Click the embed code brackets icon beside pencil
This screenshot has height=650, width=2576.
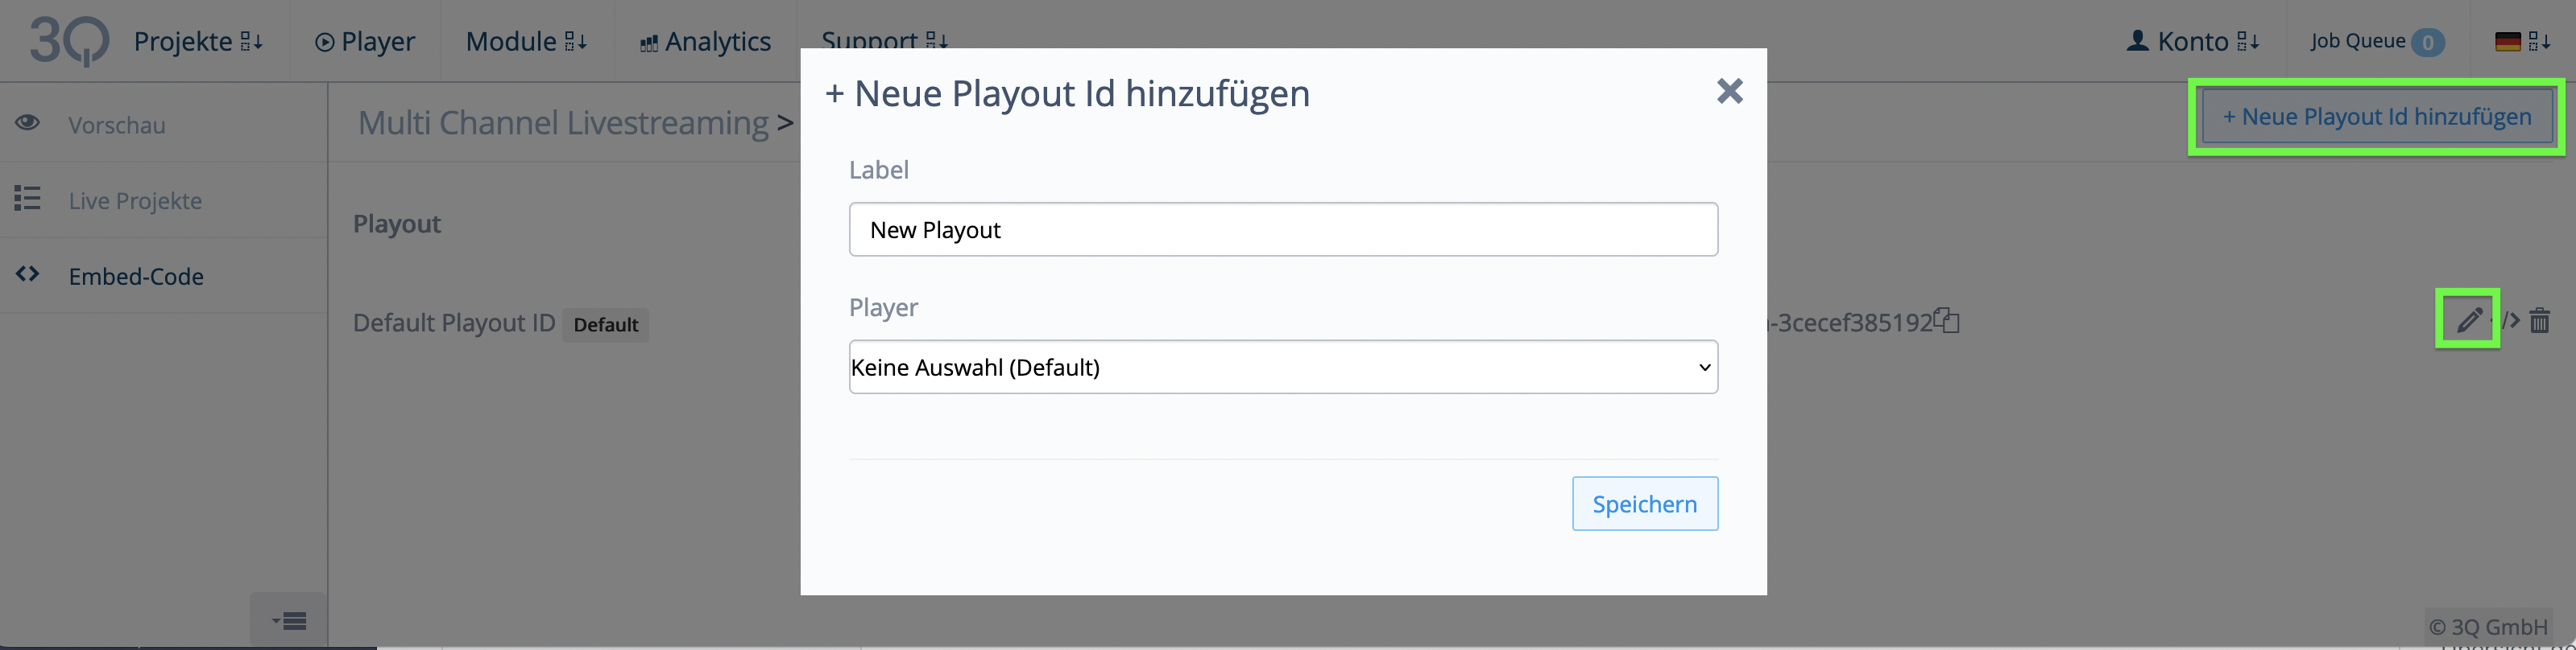pos(2510,320)
